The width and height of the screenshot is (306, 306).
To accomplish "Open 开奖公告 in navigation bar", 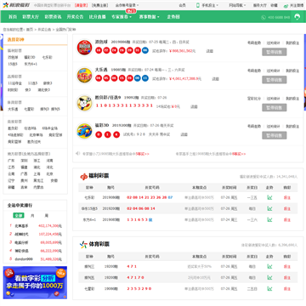I will click(x=75, y=17).
